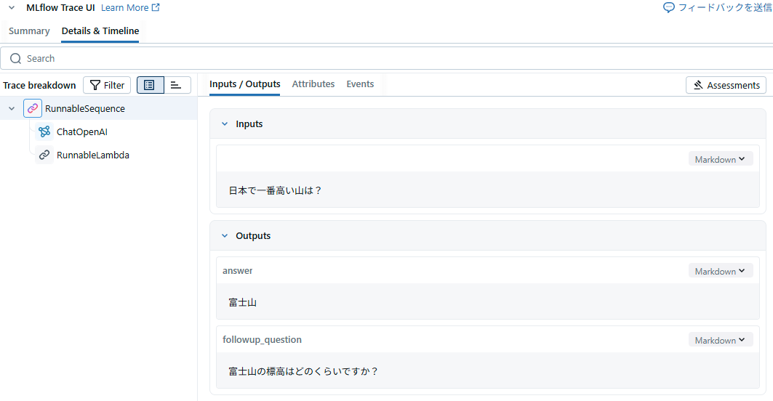Screen dimensions: 773x401
Task: Open the Markdown dropdown for answer
Action: point(720,271)
